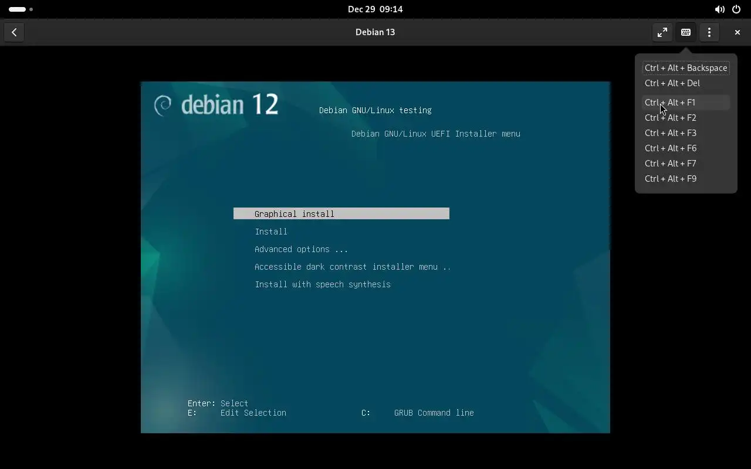Send Ctrl + Alt + F2 to VM
751x469 pixels.
pos(686,118)
